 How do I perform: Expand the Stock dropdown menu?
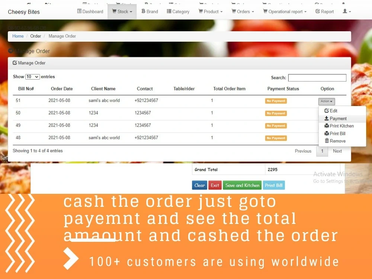coord(122,12)
